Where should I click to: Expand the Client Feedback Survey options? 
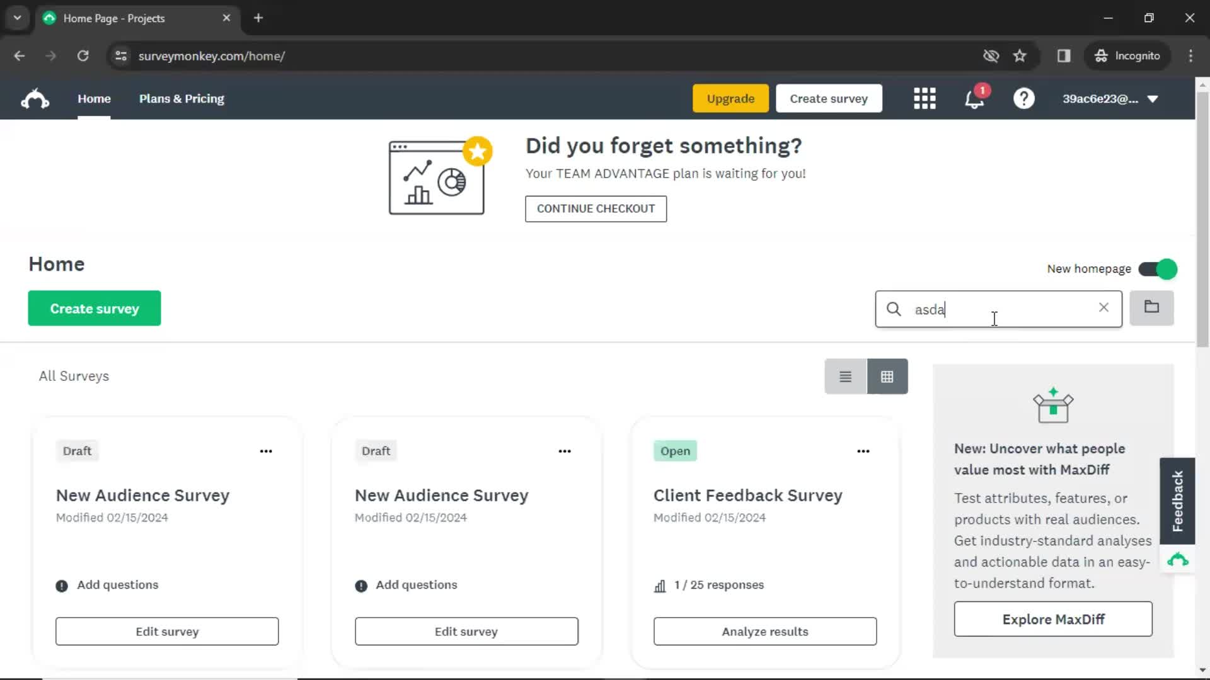pyautogui.click(x=863, y=451)
